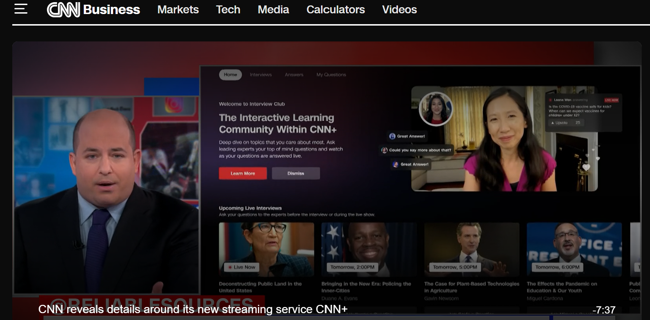Open the Media section
The width and height of the screenshot is (650, 320).
tap(273, 10)
